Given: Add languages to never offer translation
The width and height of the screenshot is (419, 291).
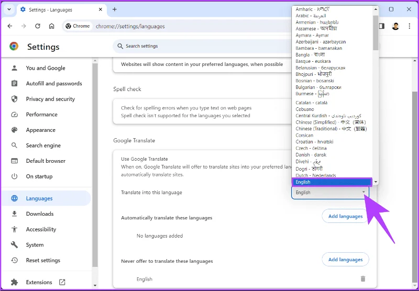Looking at the screenshot, I should point(345,260).
